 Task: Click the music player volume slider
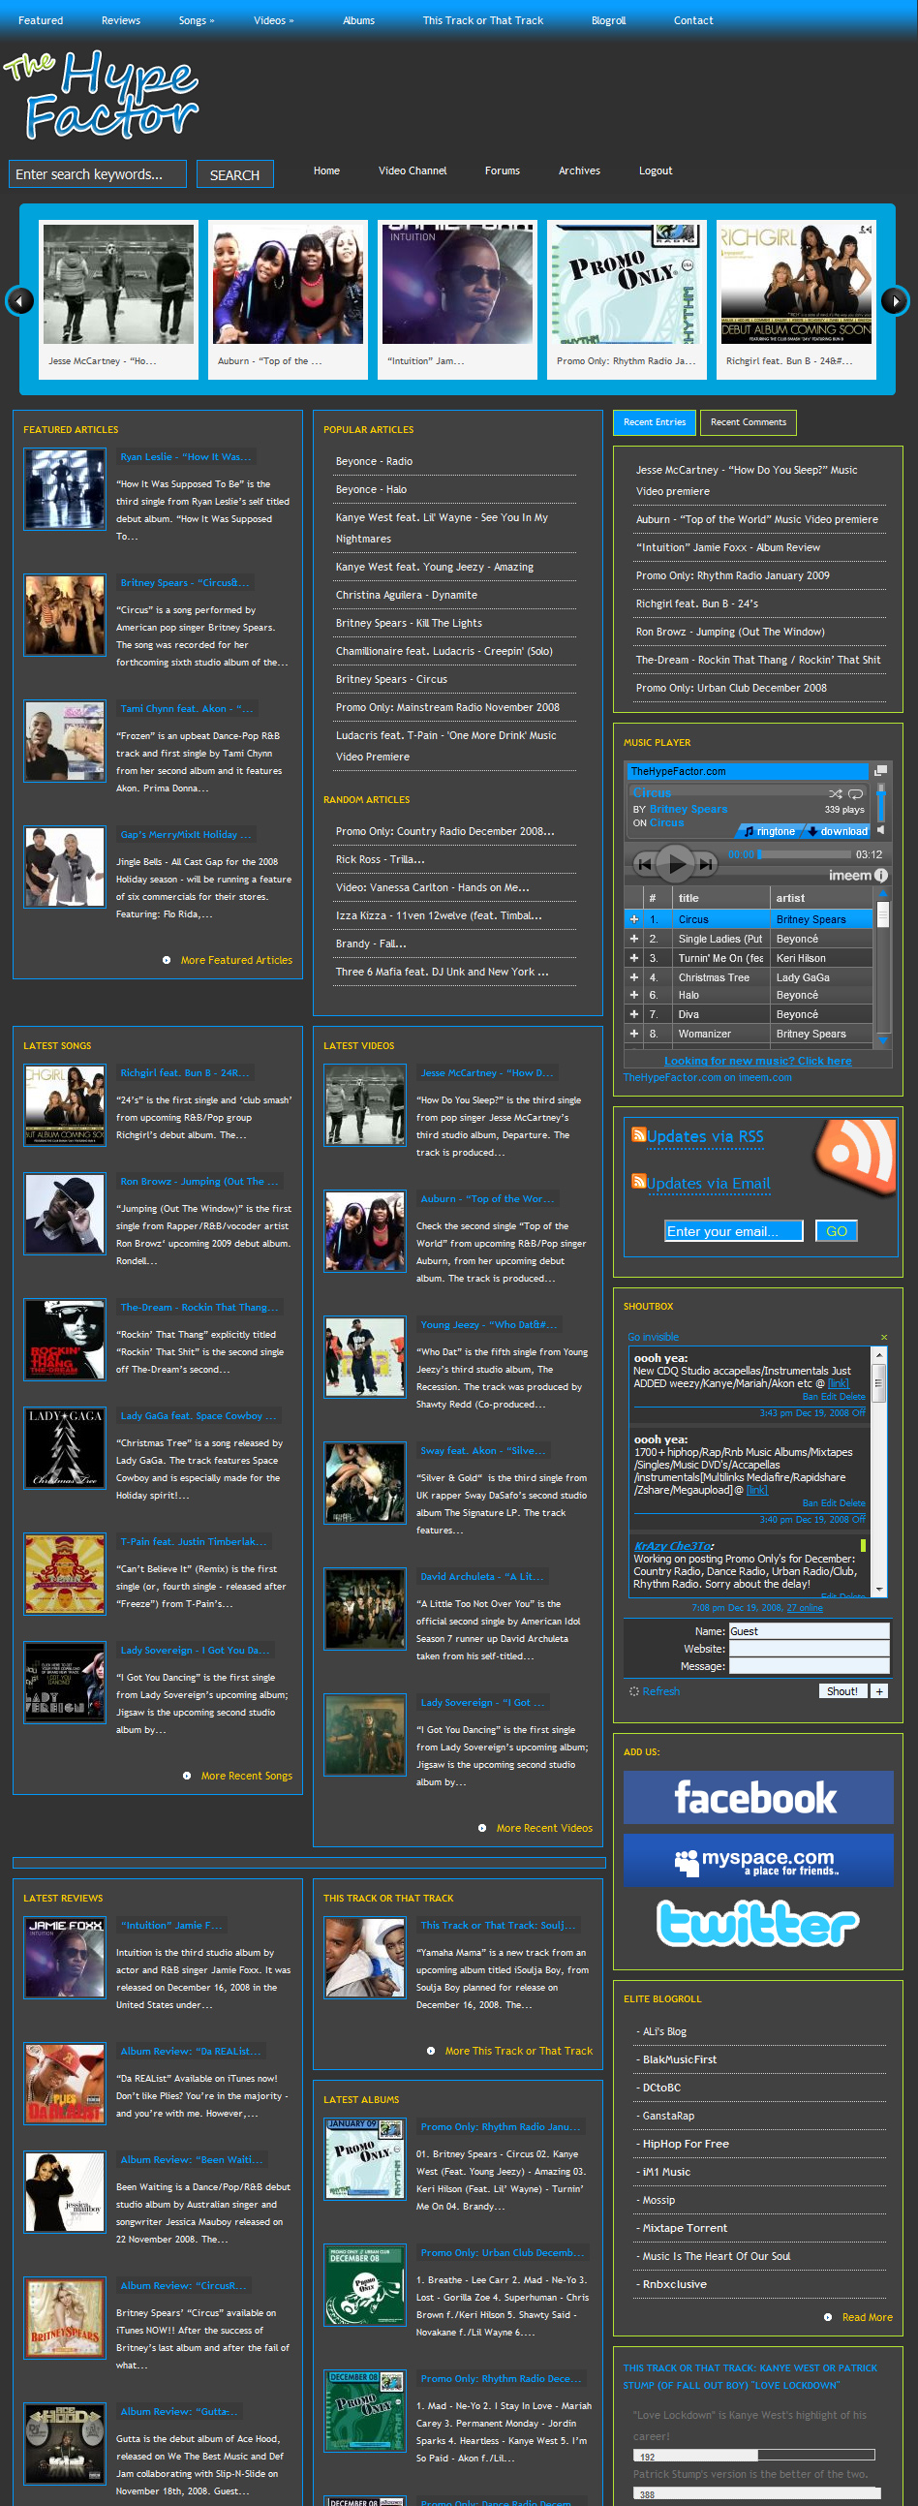(881, 804)
